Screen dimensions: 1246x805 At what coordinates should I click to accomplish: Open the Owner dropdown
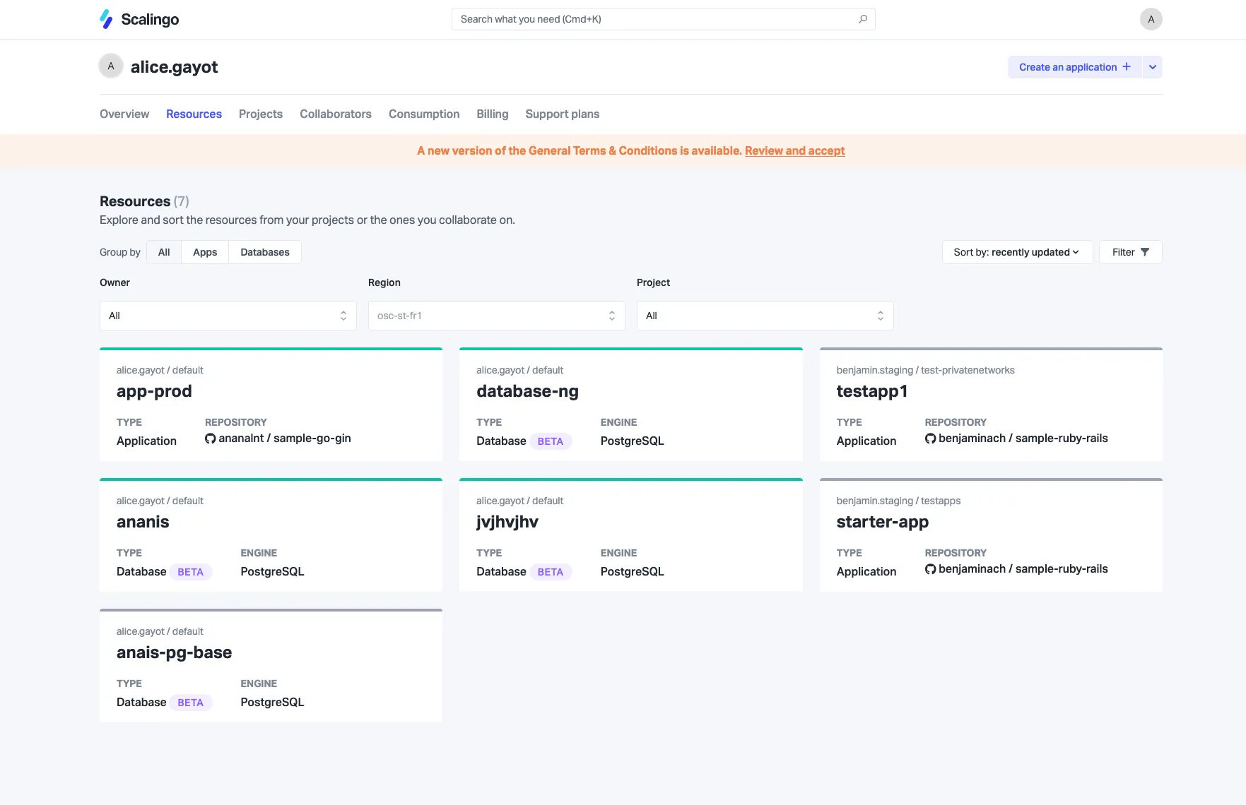(228, 315)
